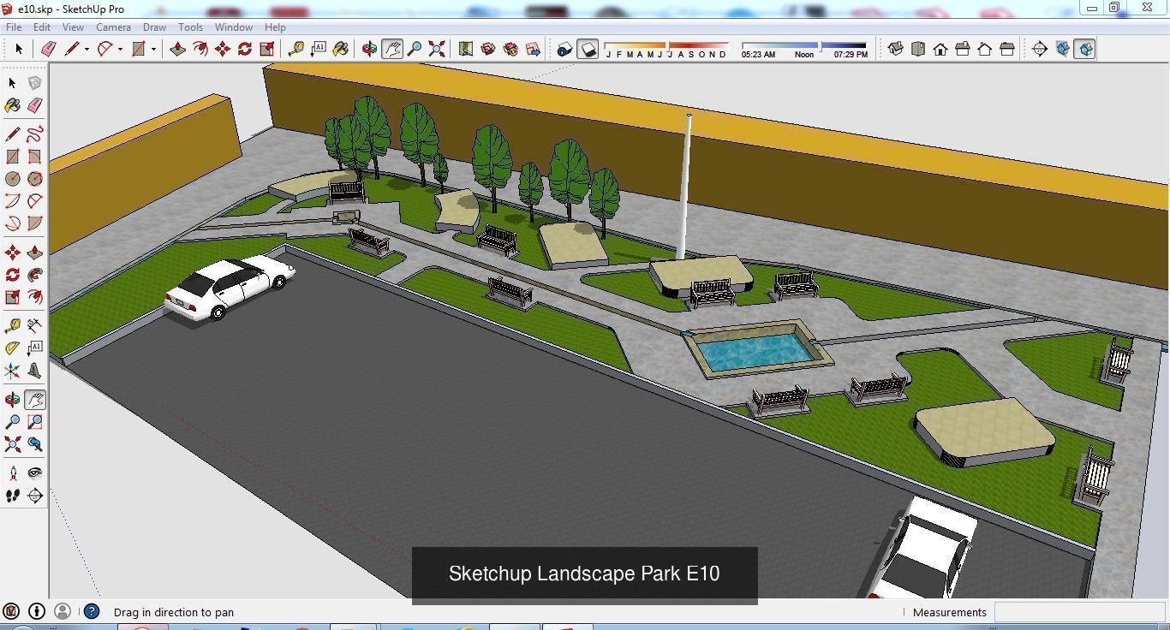The height and width of the screenshot is (630, 1170).
Task: Open the Edit menu
Action: 42,27
